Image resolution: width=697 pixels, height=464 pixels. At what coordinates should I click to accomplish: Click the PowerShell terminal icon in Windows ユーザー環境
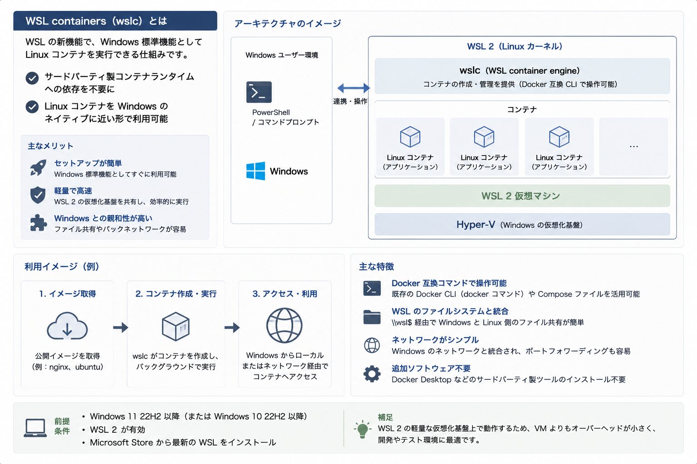259,92
